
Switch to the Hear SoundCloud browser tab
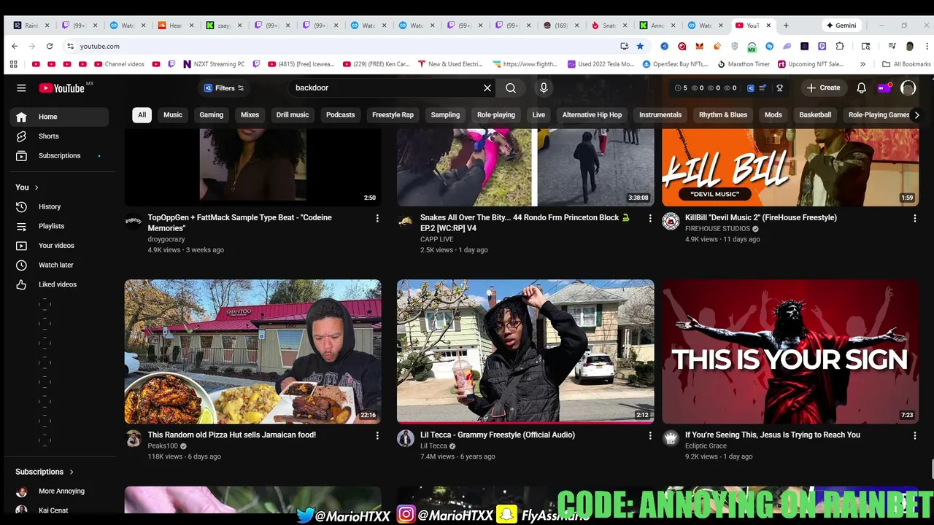175,26
